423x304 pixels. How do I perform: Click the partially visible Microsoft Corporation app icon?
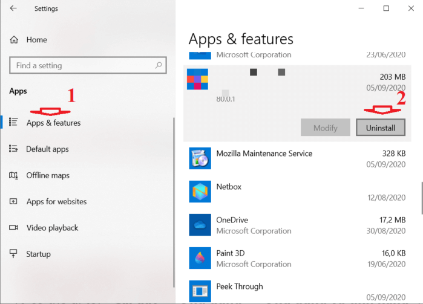point(200,55)
